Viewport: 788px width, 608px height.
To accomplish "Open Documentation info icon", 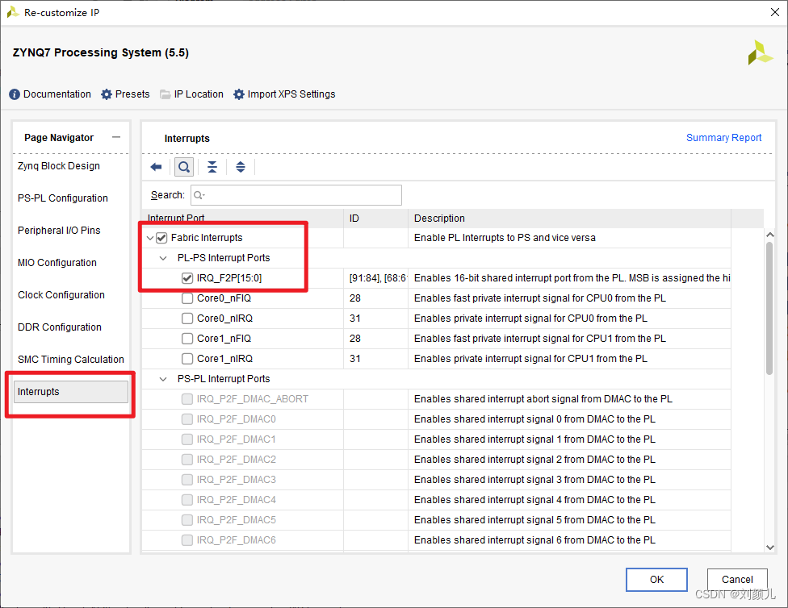I will click(15, 94).
